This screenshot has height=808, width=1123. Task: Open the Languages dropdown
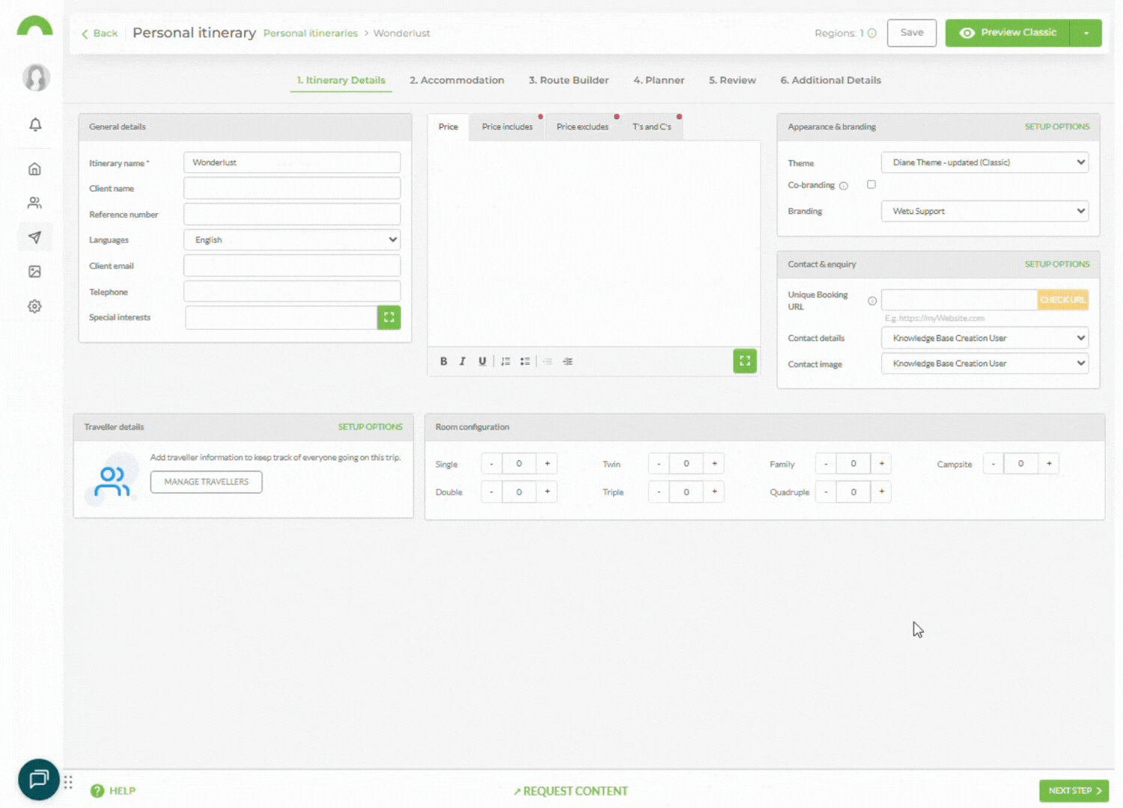click(x=292, y=240)
